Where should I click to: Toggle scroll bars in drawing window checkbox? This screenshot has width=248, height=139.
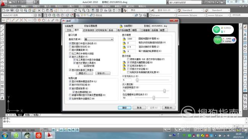(x=70, y=43)
